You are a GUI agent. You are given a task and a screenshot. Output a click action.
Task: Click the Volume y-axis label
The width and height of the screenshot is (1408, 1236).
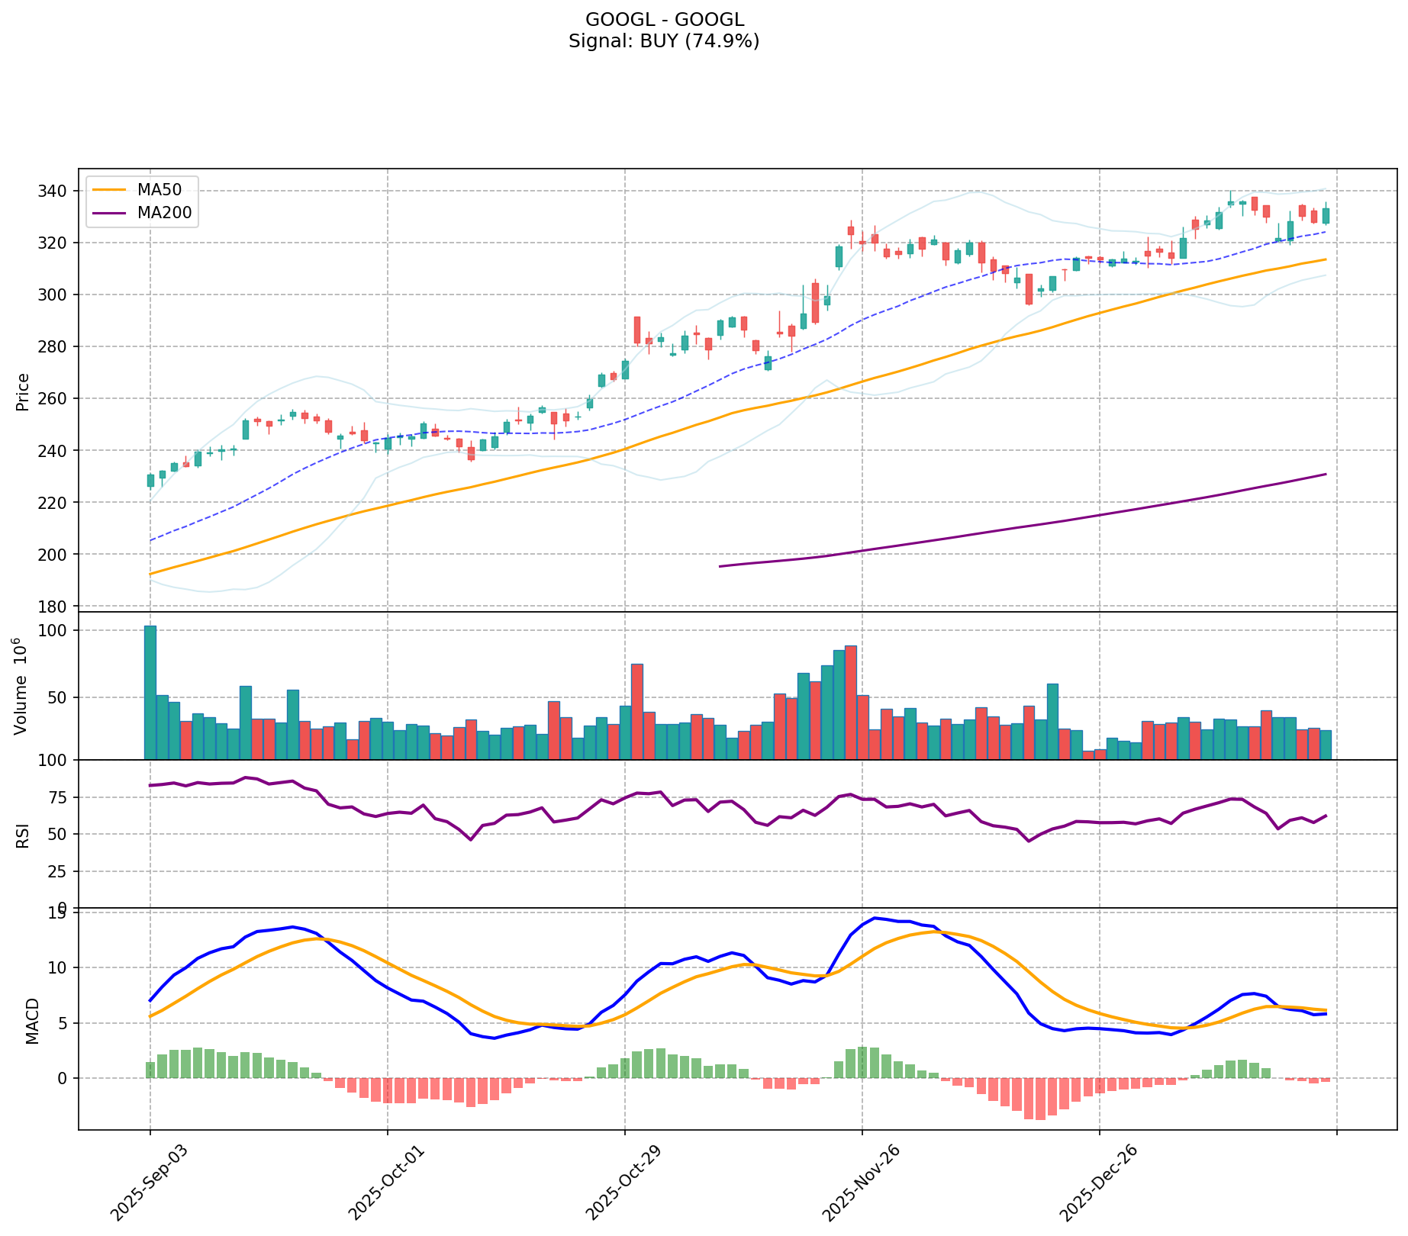pyautogui.click(x=21, y=686)
